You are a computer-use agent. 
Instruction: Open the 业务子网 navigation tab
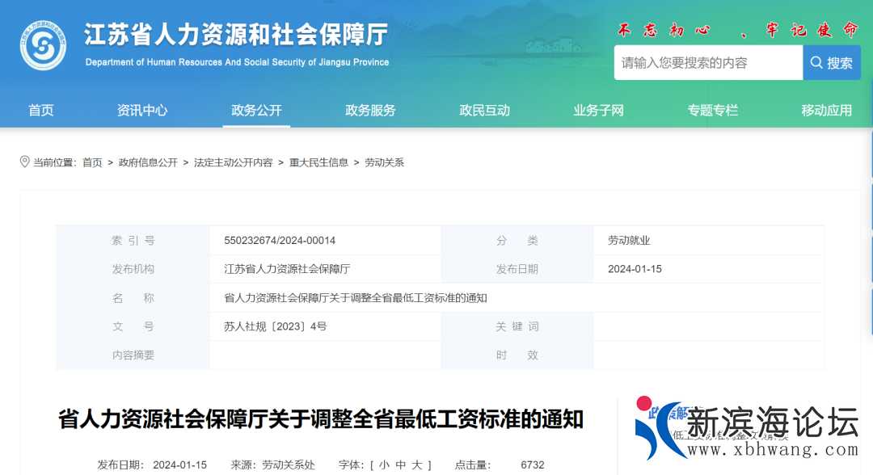598,111
